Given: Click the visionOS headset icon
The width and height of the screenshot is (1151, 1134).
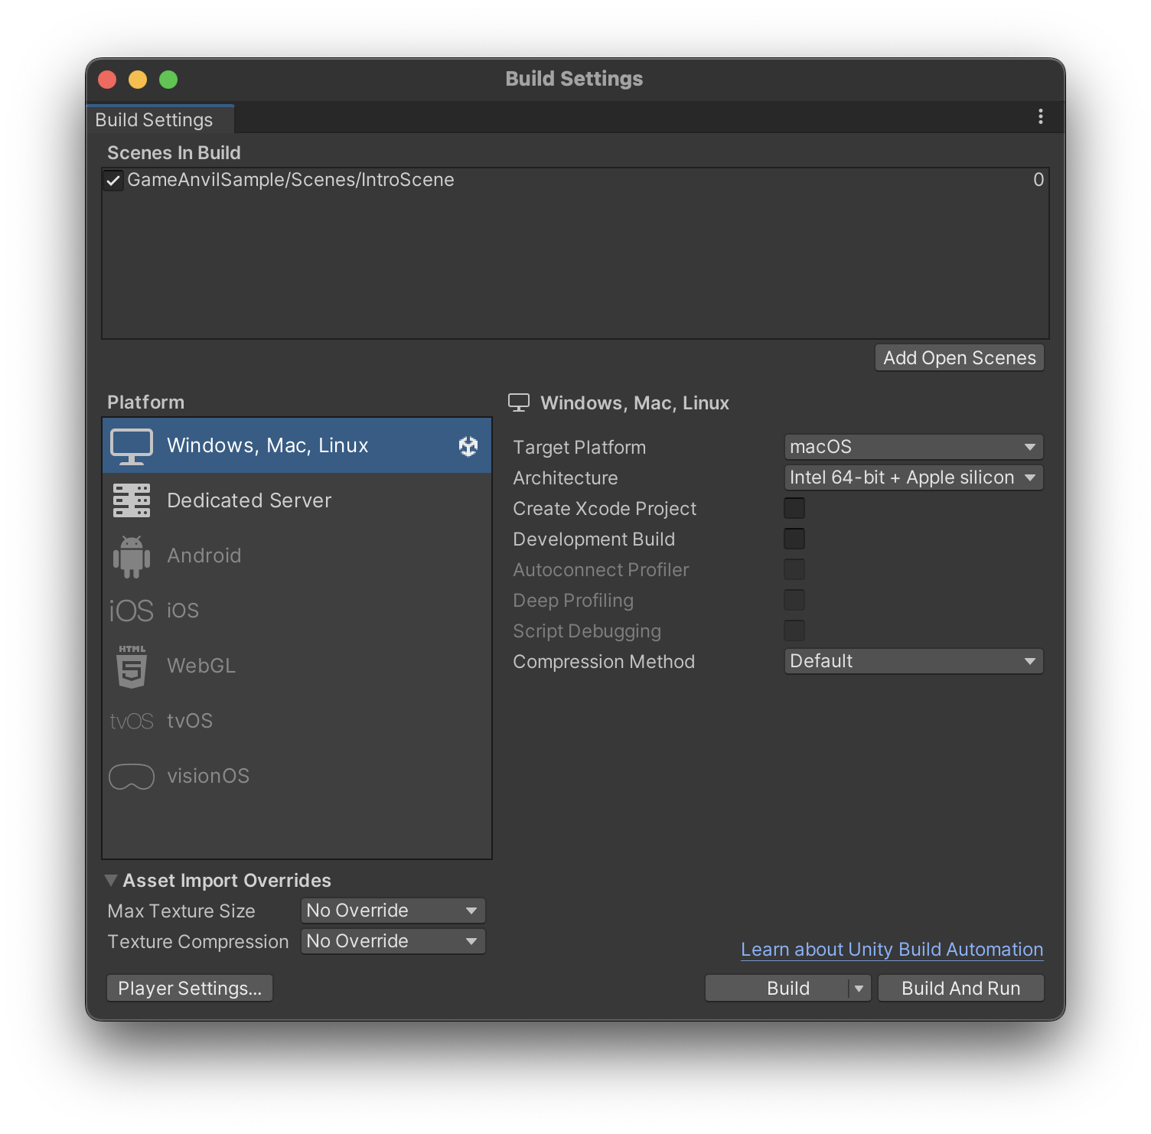Looking at the screenshot, I should click(132, 777).
